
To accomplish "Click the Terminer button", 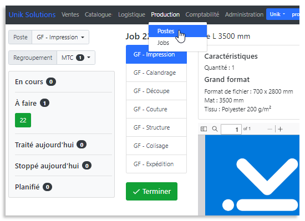I will point(151,191).
